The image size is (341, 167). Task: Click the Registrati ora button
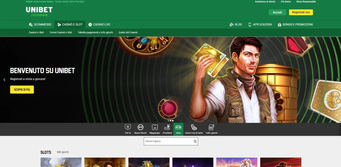coord(301,12)
